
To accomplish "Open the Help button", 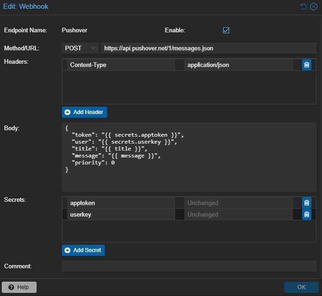I will coord(19,287).
